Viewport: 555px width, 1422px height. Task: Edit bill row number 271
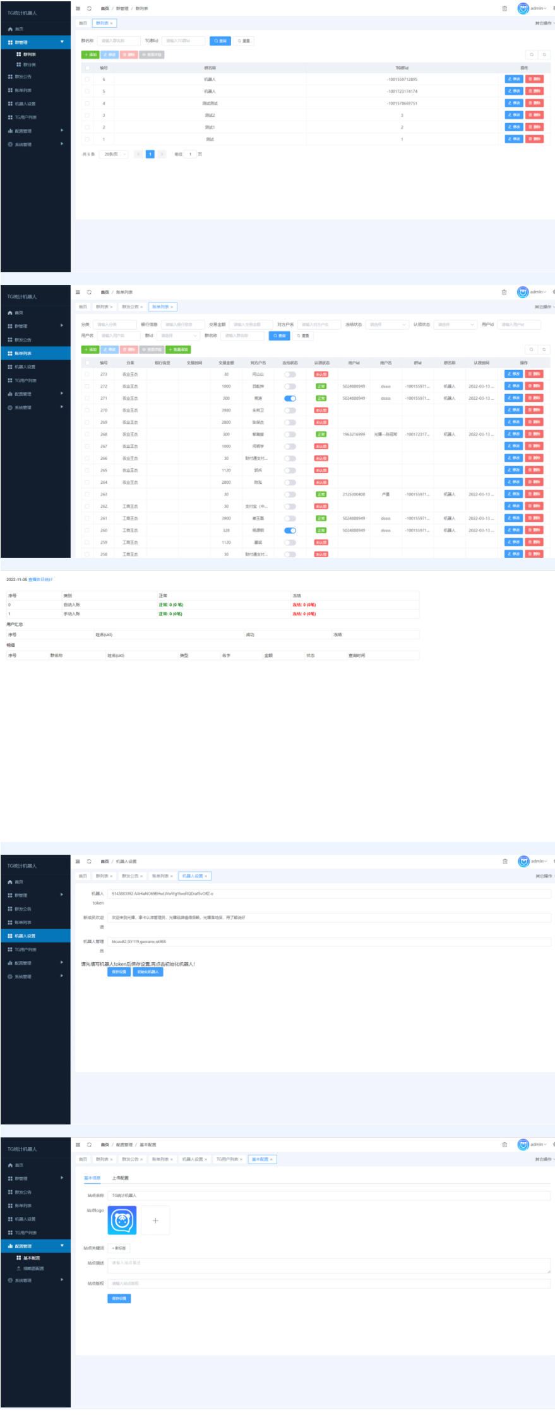tap(513, 398)
